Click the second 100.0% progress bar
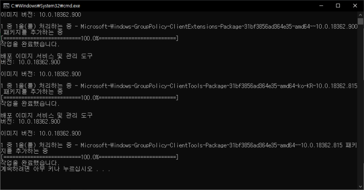This screenshot has width=364, height=190. tap(90, 98)
